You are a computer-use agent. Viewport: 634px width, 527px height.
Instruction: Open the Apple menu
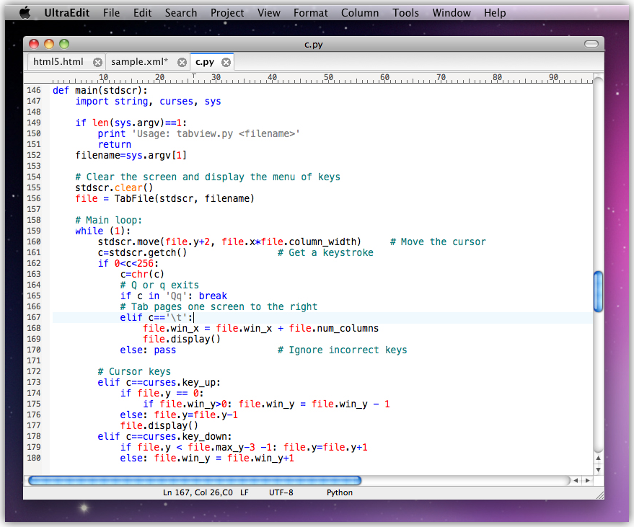click(25, 12)
